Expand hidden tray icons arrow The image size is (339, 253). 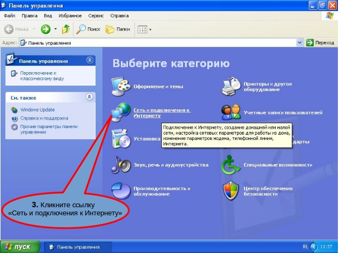click(x=314, y=247)
